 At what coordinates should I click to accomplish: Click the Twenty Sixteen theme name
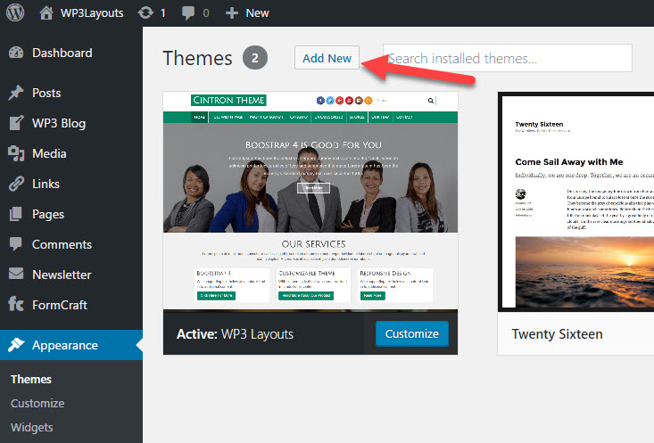(558, 334)
